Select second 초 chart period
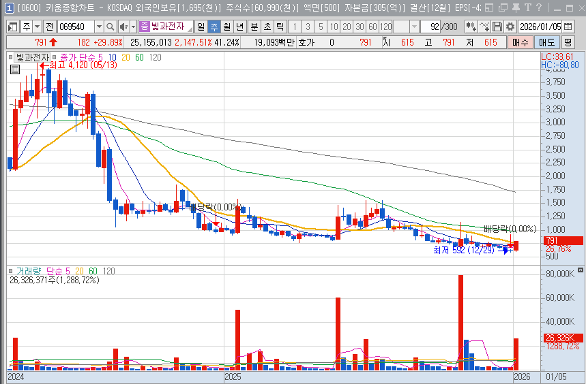Viewport: 586px width, 384px height. pyautogui.click(x=267, y=27)
